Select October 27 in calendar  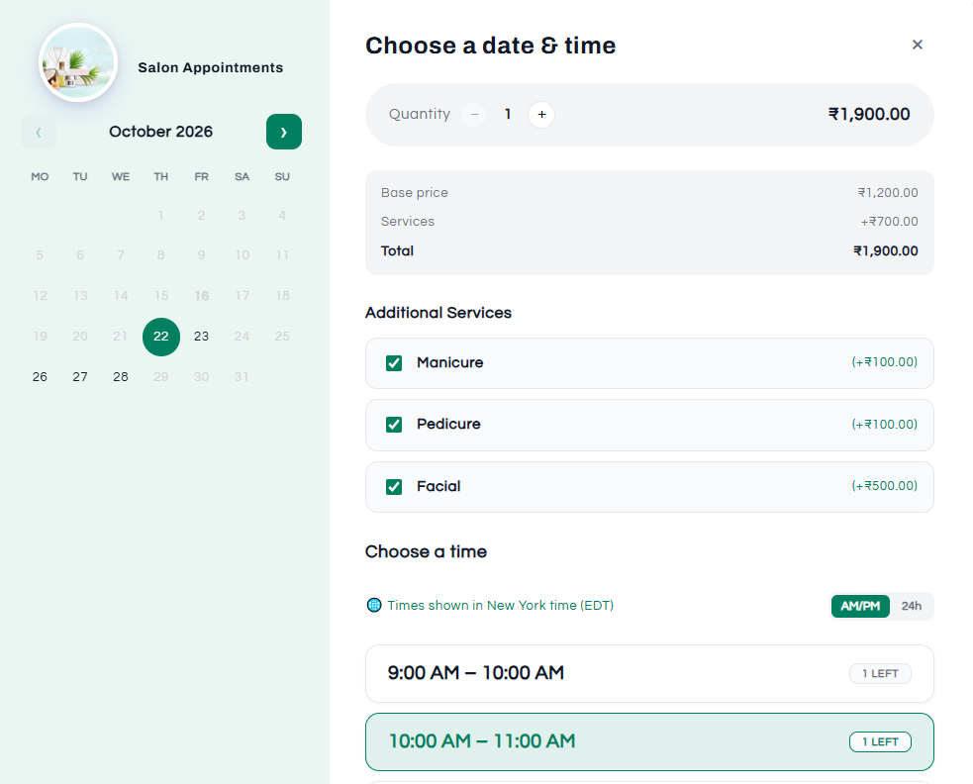pyautogui.click(x=80, y=377)
